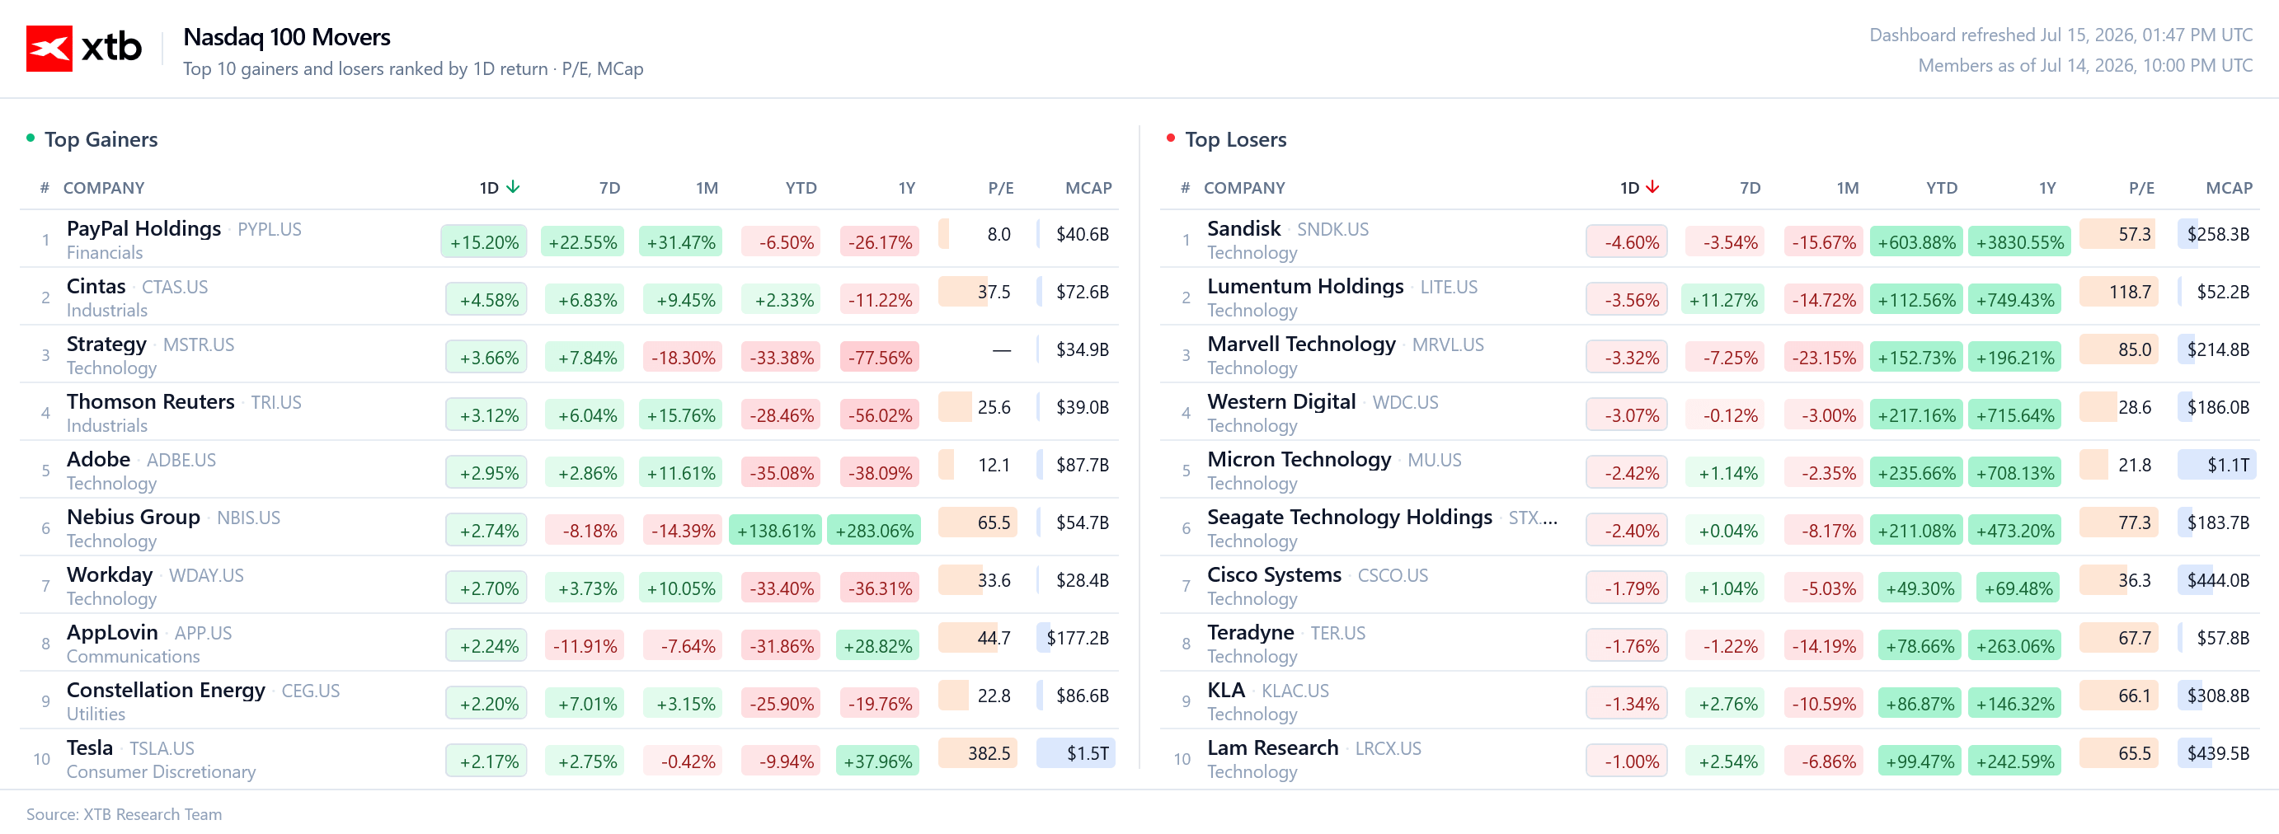Click Tesla's 382.5 P/E value bar
The height and width of the screenshot is (834, 2279).
click(x=978, y=752)
